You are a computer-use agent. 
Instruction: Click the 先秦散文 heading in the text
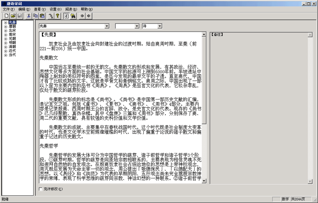(x=49, y=58)
